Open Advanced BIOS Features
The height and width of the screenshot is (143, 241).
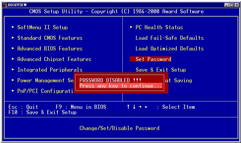point(50,49)
